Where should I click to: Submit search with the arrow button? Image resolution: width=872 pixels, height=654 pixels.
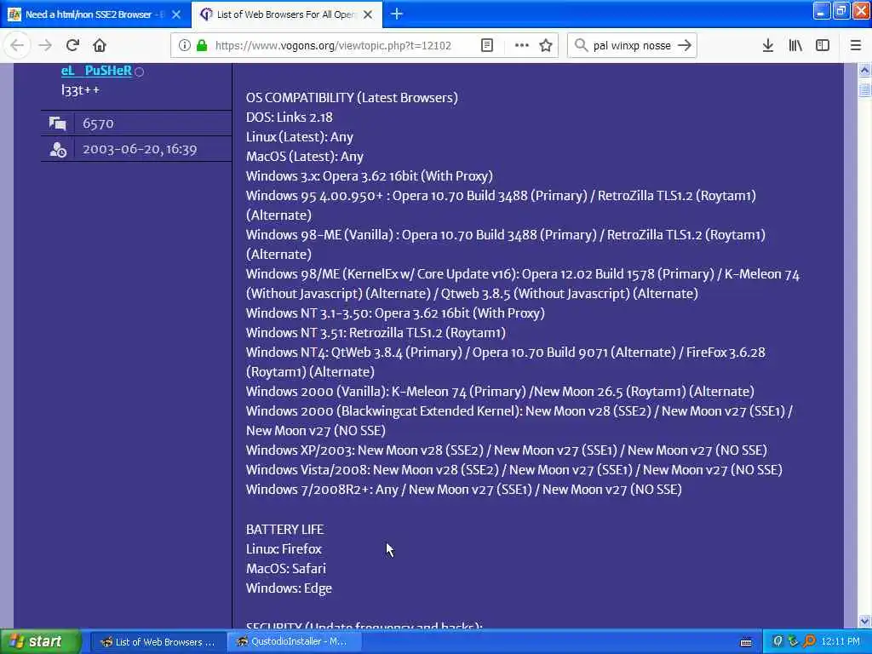pos(686,46)
